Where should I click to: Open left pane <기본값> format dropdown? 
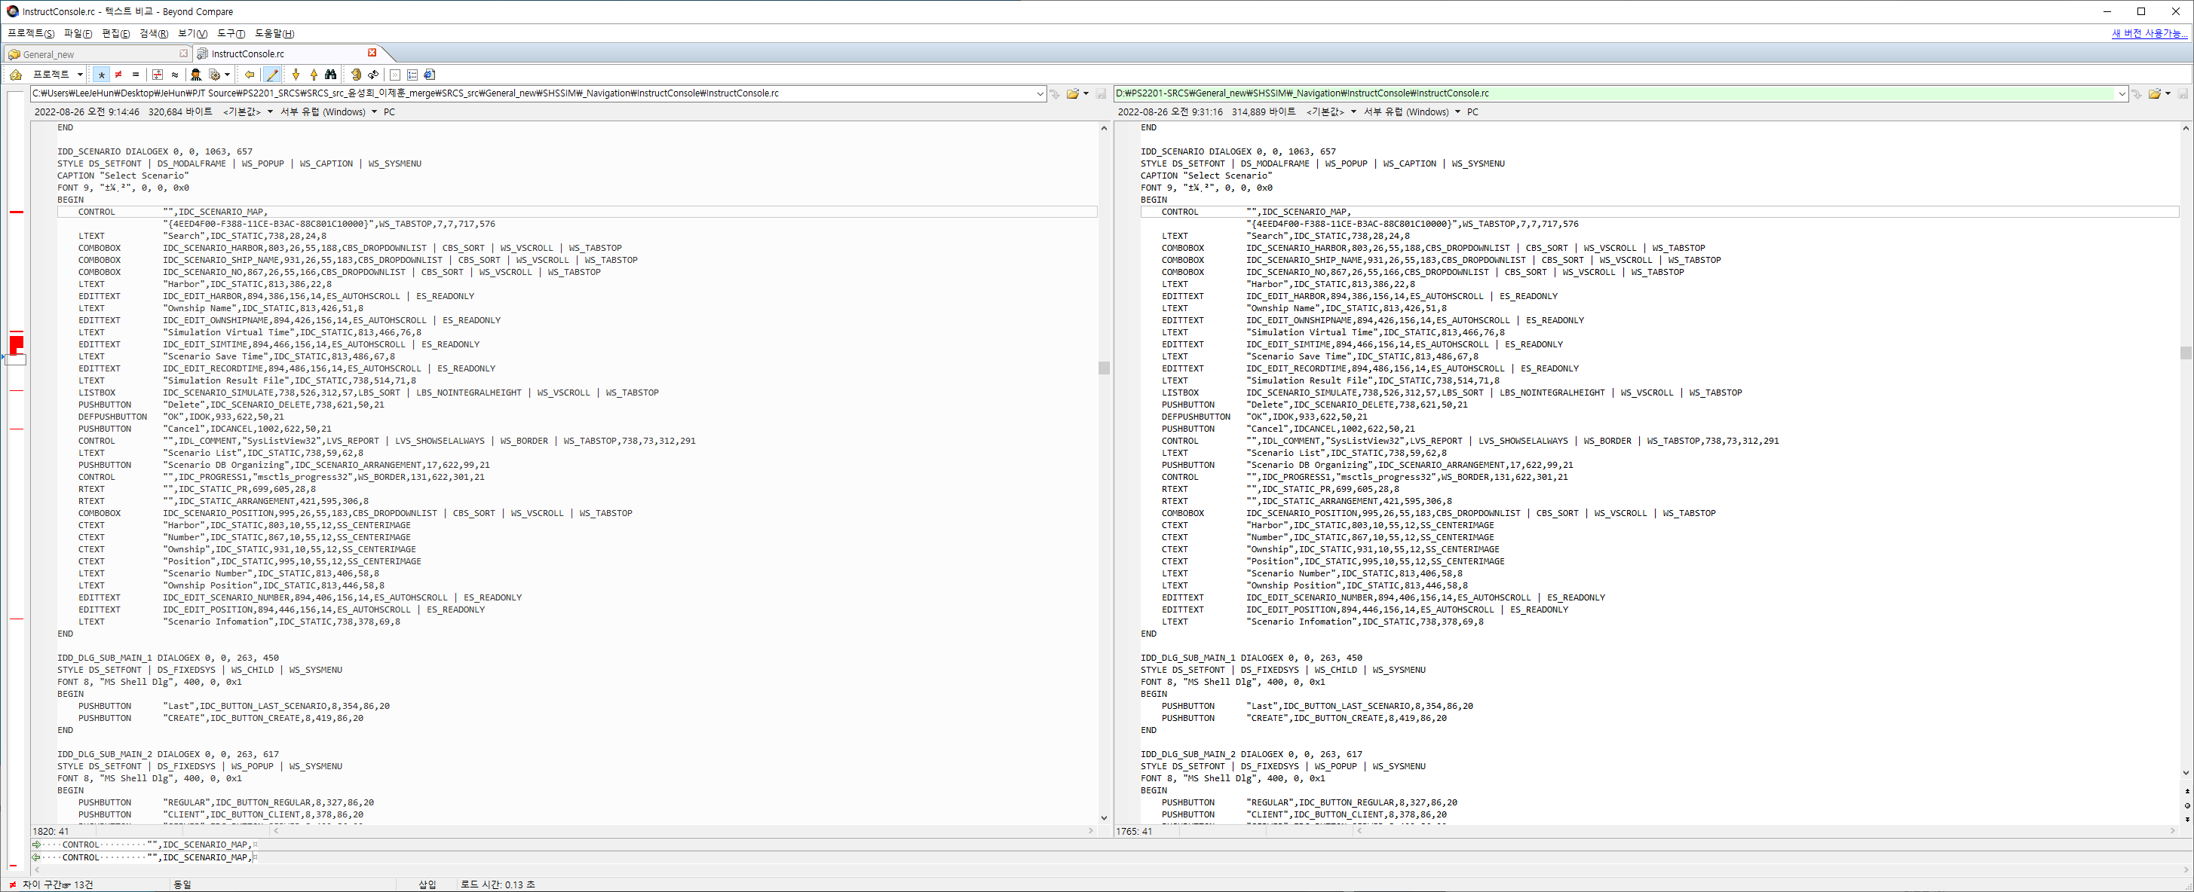(248, 112)
